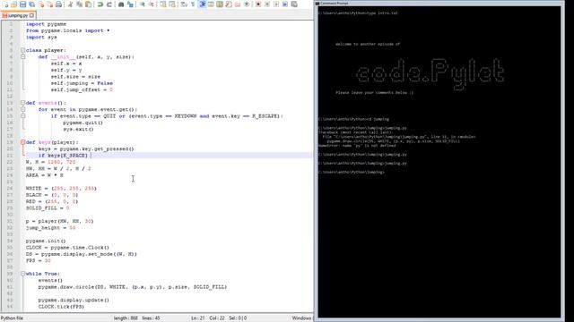The width and height of the screenshot is (574, 322).
Task: Click the self.jumping = False line
Action: click(x=82, y=83)
